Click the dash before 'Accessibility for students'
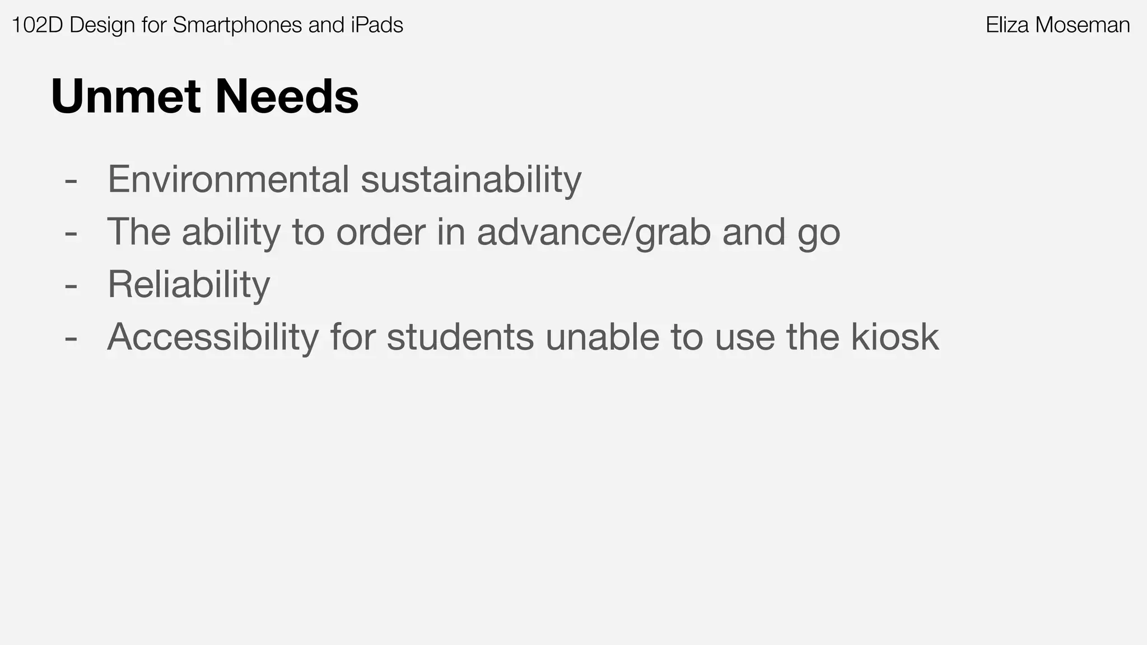Image resolution: width=1147 pixels, height=645 pixels. point(71,339)
